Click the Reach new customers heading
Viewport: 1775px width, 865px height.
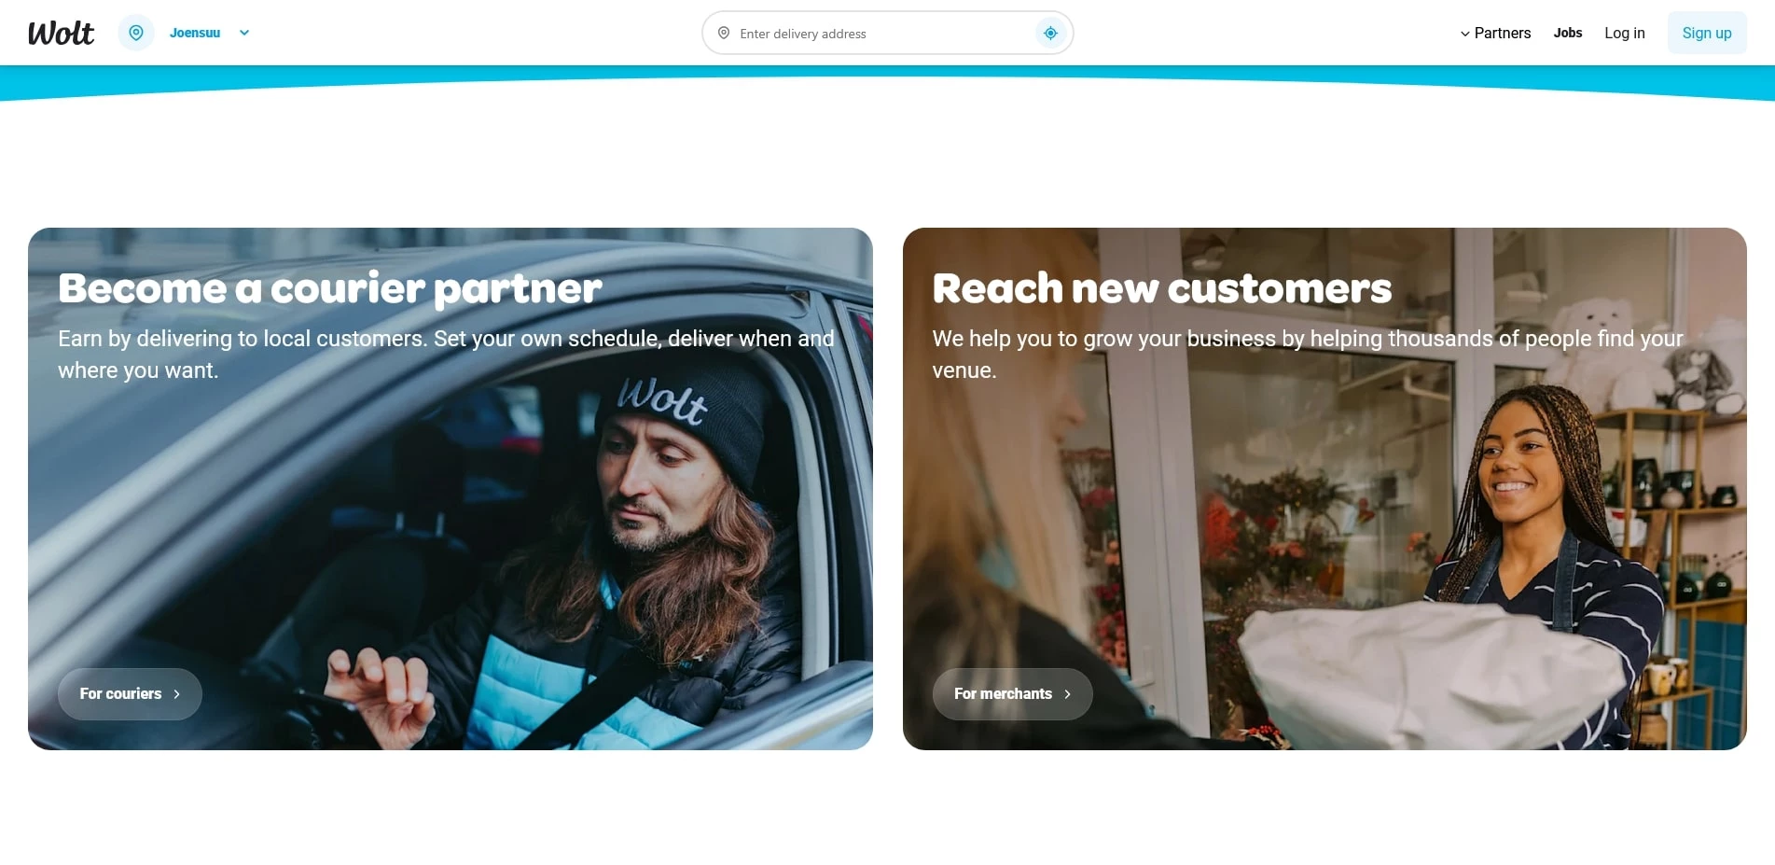click(x=1161, y=288)
